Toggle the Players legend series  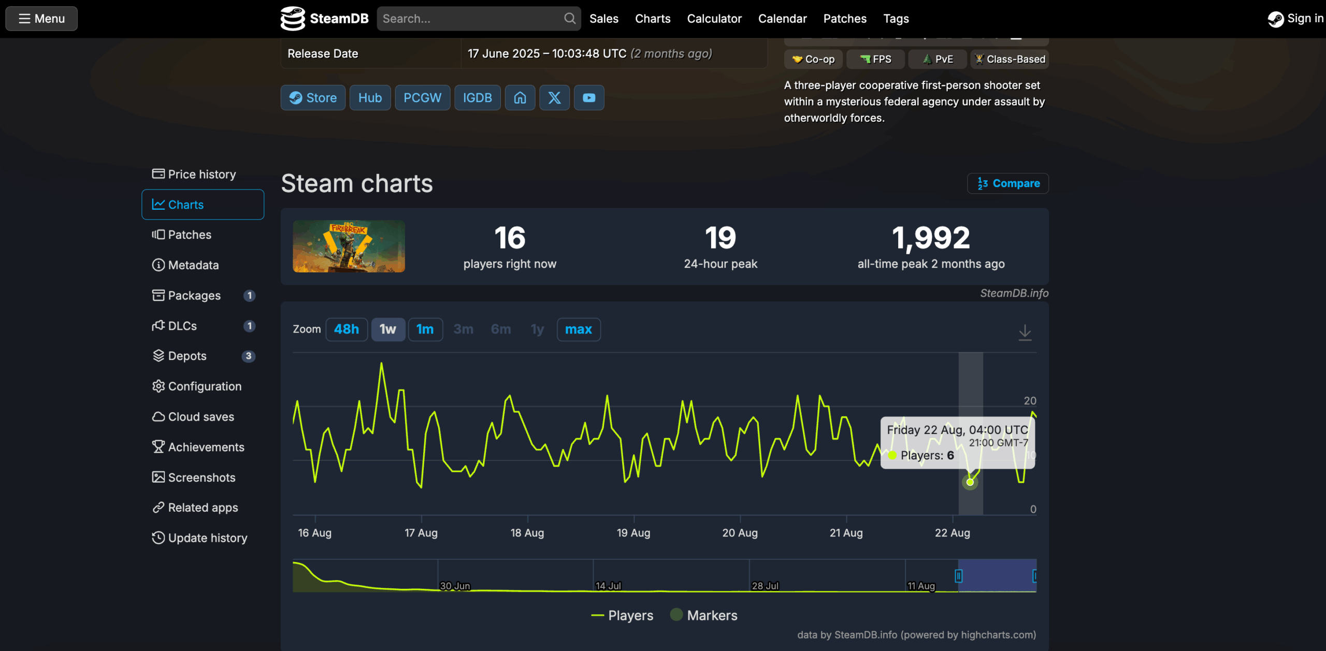pos(622,615)
